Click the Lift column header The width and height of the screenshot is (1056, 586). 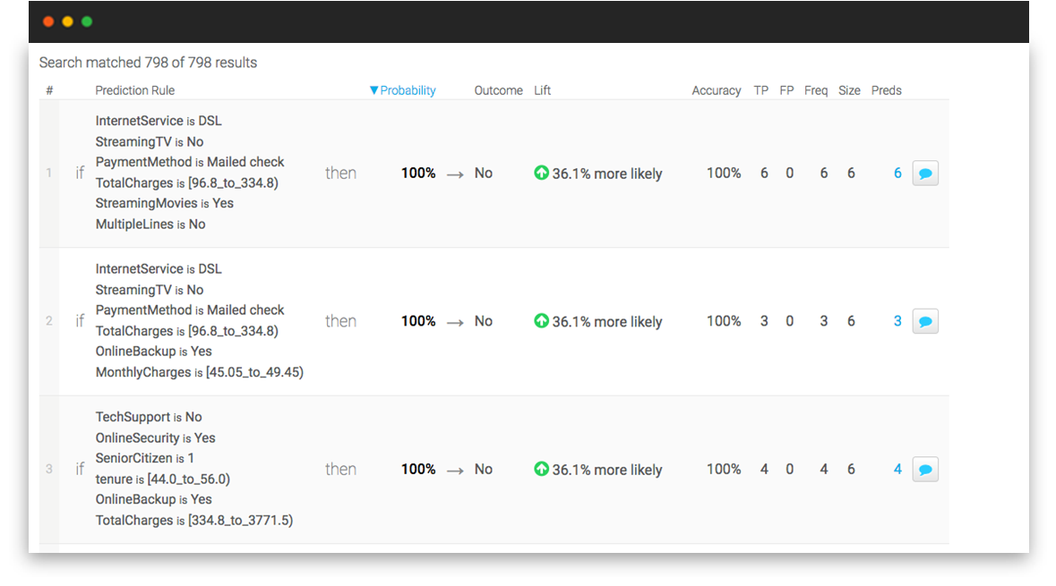coord(543,90)
